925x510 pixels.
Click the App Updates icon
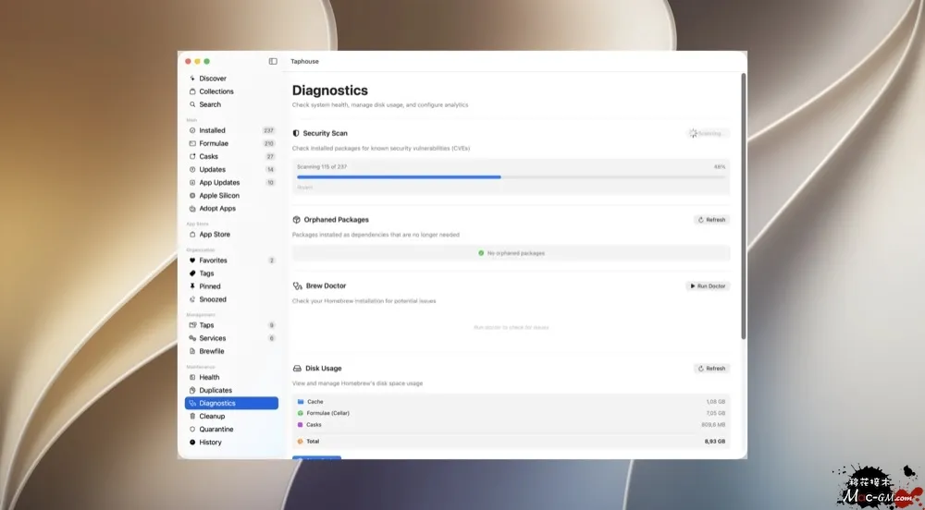coord(192,182)
